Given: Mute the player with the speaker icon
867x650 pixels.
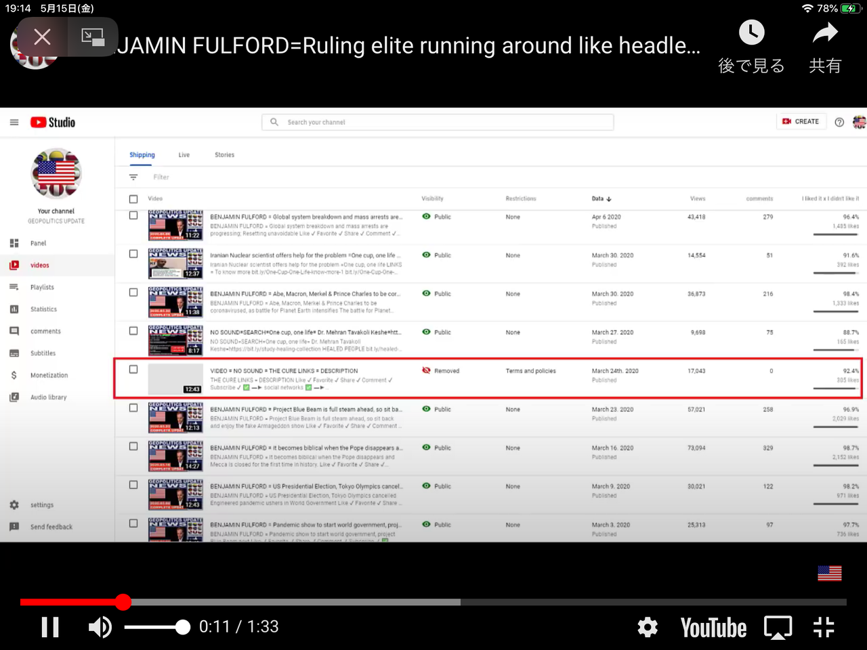Looking at the screenshot, I should pyautogui.click(x=100, y=627).
